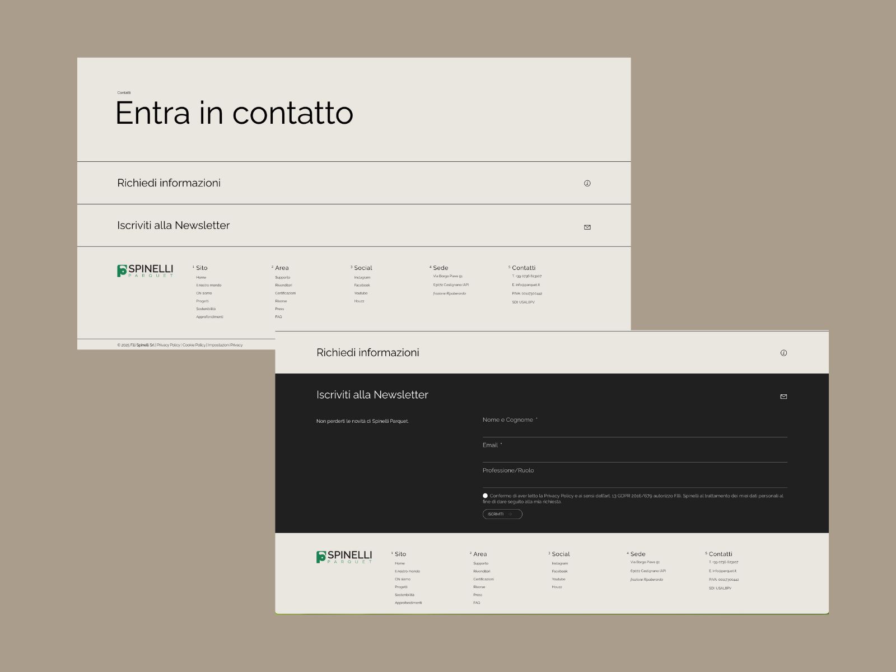Click the Entra in contatto heading
Viewport: 896px width, 672px height.
234,113
